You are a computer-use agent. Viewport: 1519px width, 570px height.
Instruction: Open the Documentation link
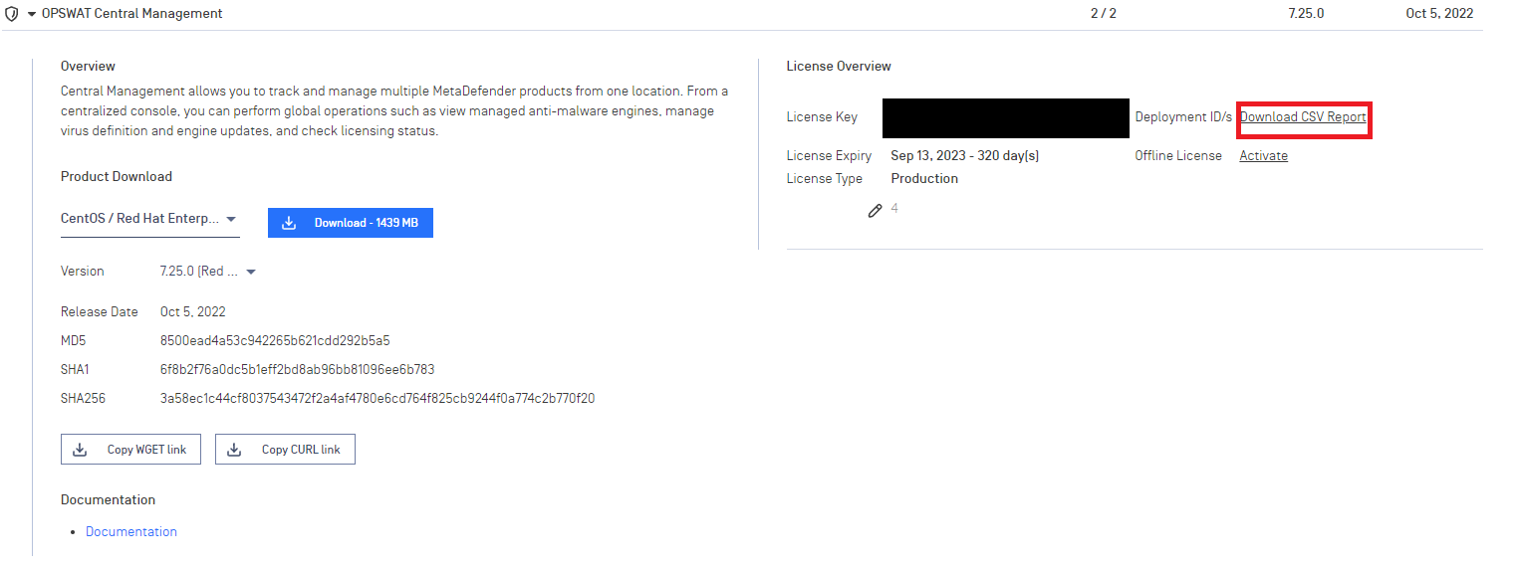(131, 532)
